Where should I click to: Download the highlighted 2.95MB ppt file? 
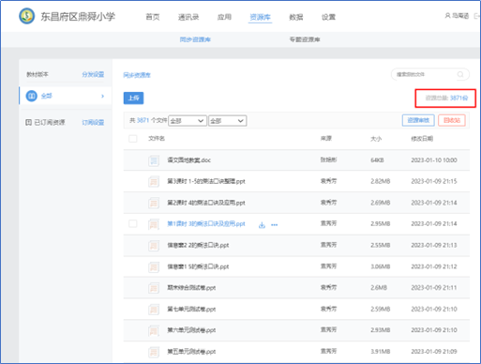click(262, 225)
